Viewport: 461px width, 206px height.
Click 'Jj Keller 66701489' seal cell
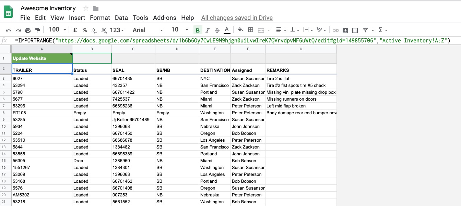pyautogui.click(x=133, y=119)
